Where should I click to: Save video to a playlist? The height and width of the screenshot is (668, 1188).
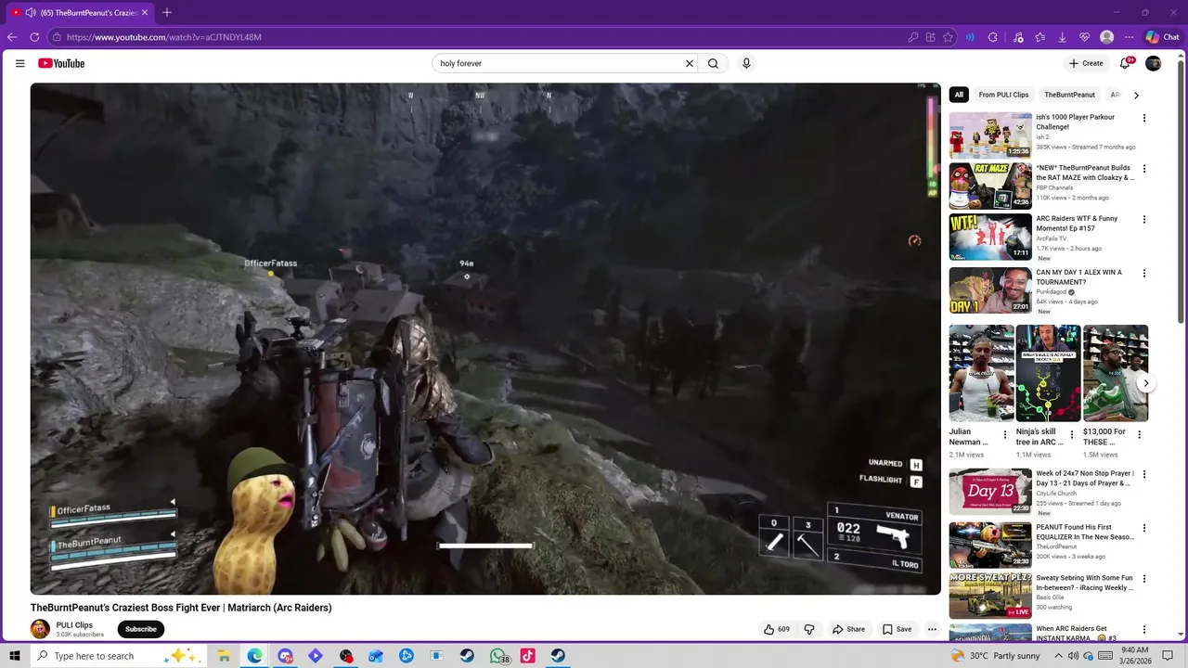pyautogui.click(x=897, y=629)
